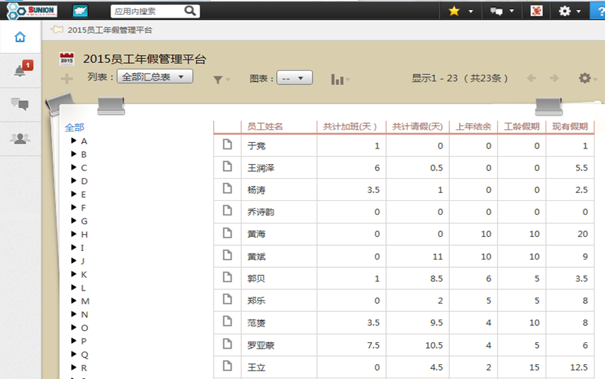Click 黄斌's 共计请假 value 11

click(438, 256)
